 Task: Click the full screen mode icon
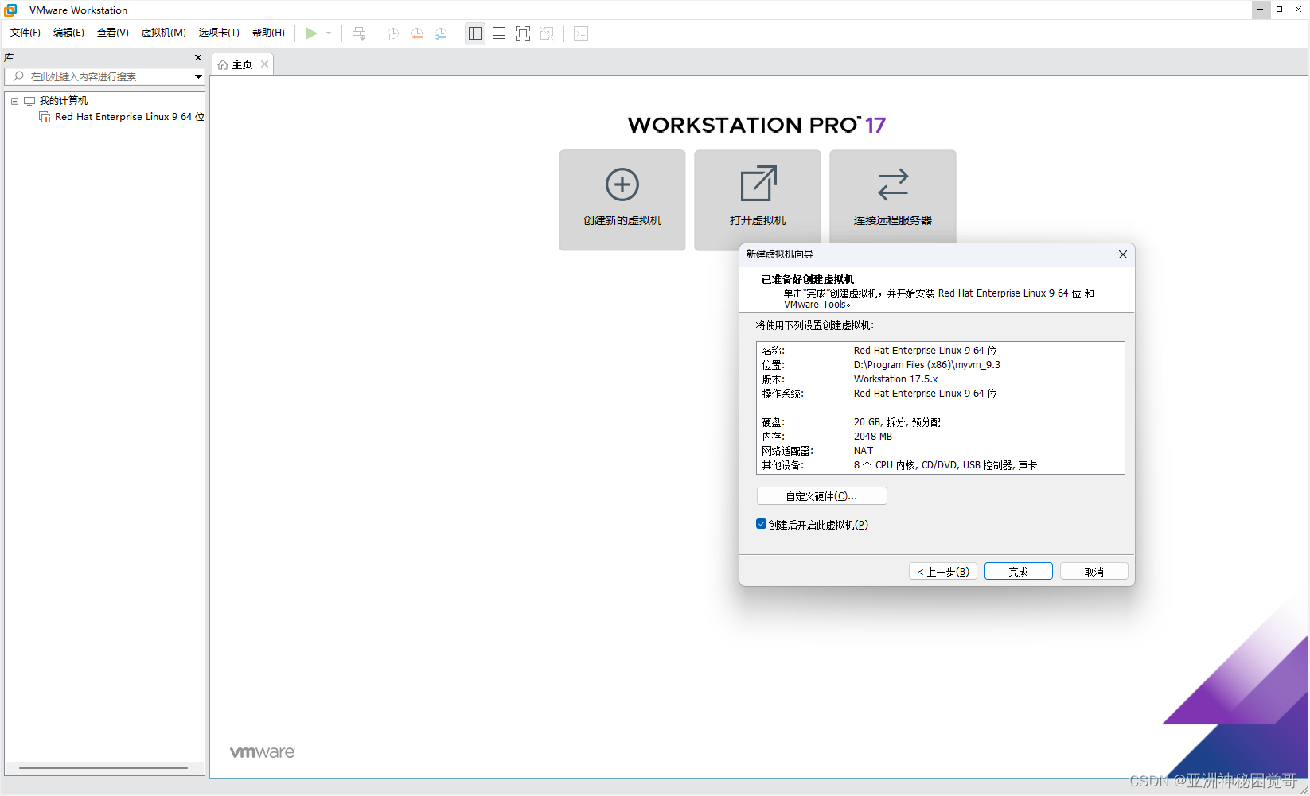[523, 33]
